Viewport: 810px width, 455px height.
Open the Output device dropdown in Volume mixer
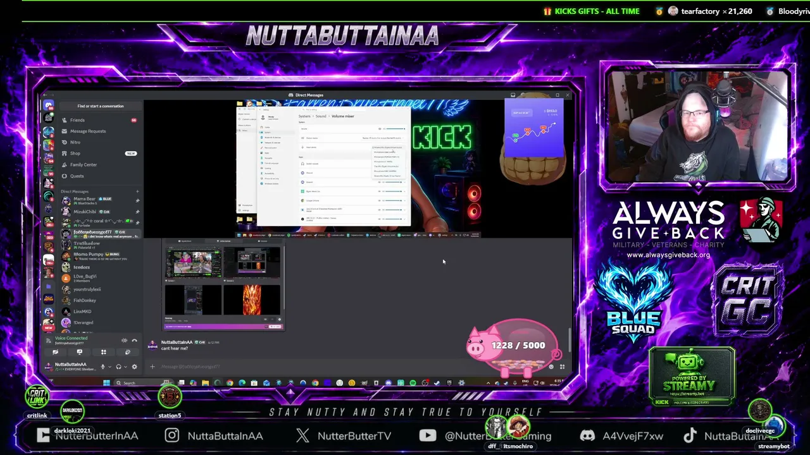[384, 138]
